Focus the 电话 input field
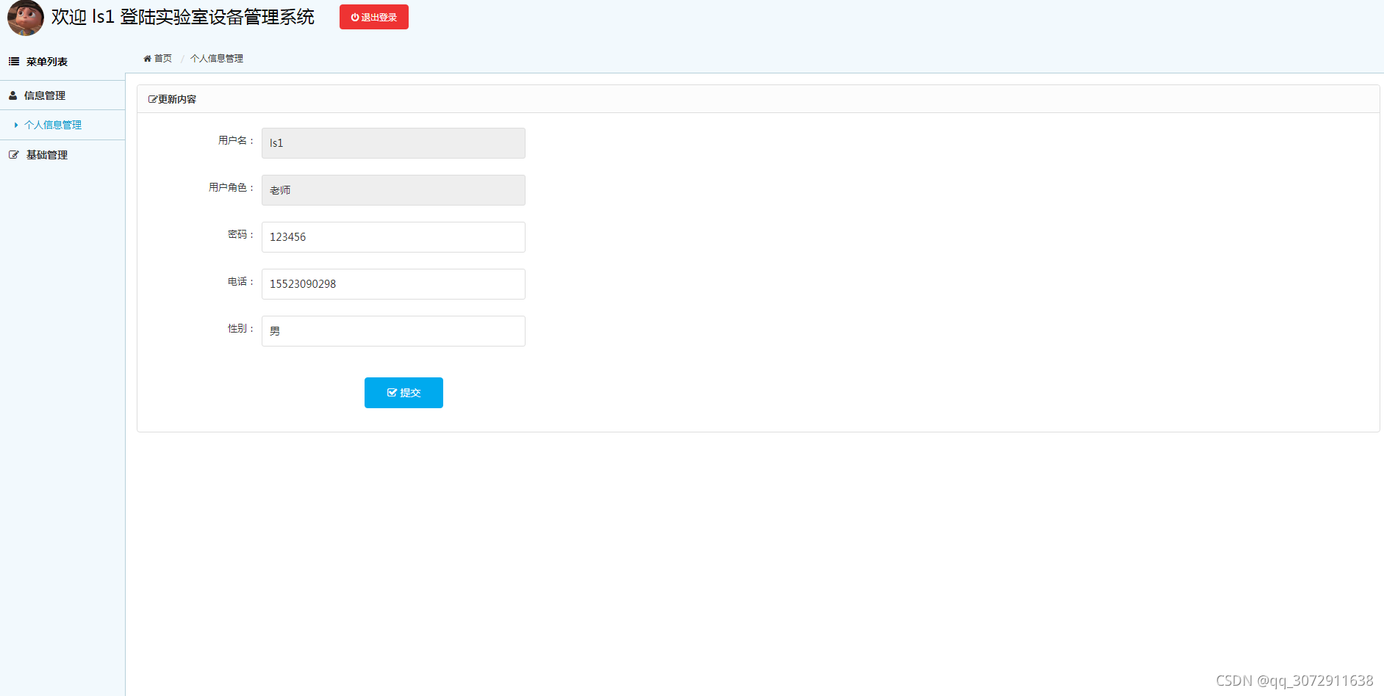 (x=393, y=284)
